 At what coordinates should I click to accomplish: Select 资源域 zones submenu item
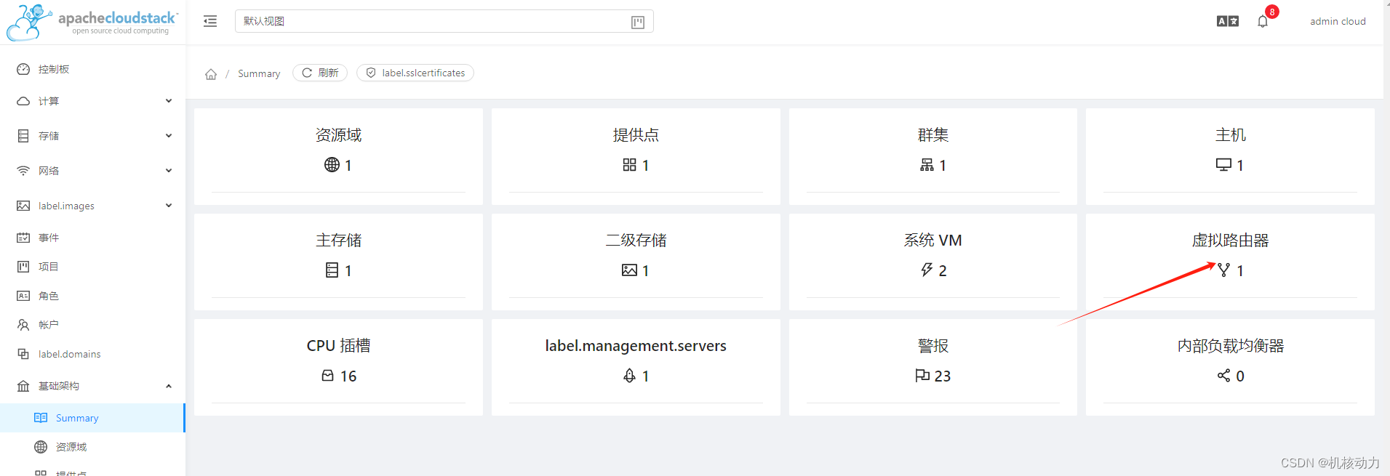coord(92,447)
